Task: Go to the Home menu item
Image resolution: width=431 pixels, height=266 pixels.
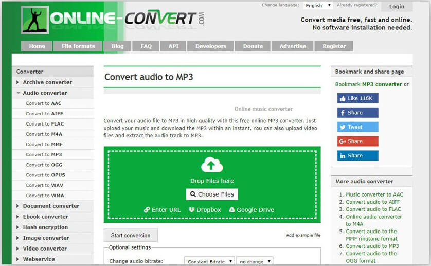Action: pyautogui.click(x=37, y=46)
